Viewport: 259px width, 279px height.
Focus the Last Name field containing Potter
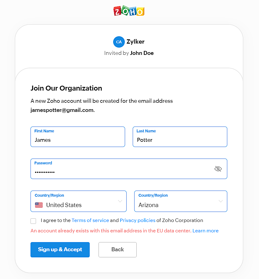pyautogui.click(x=180, y=140)
